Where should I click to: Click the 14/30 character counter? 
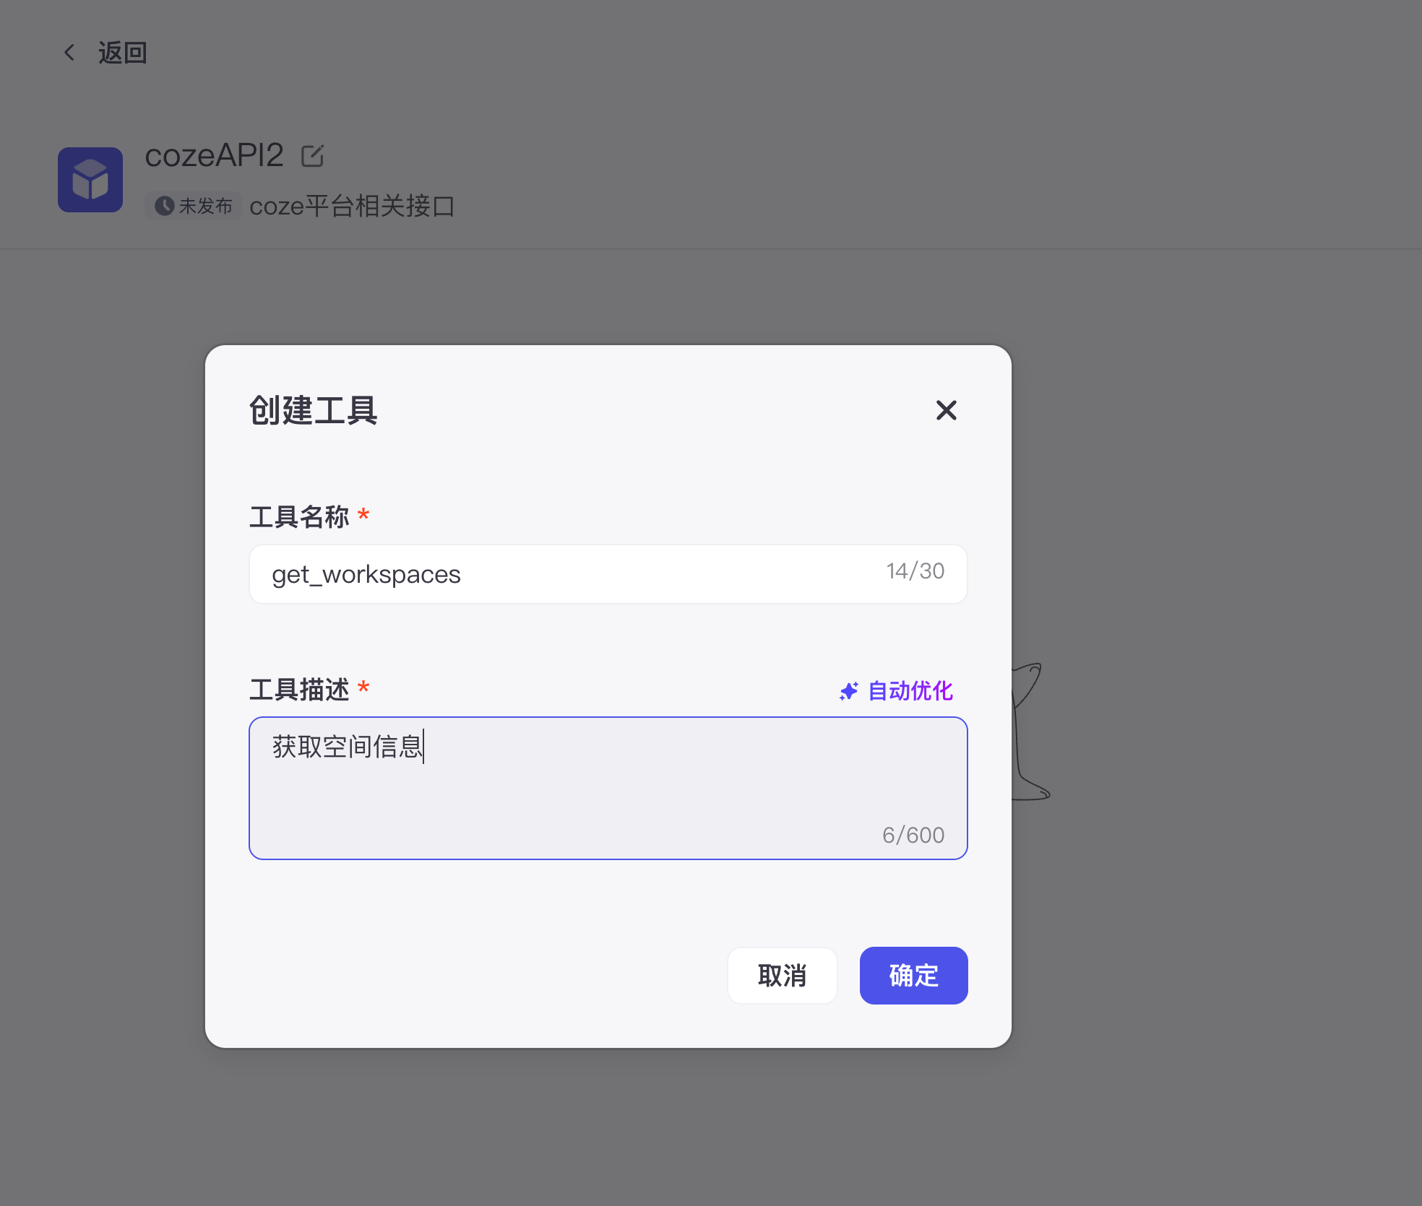(915, 571)
